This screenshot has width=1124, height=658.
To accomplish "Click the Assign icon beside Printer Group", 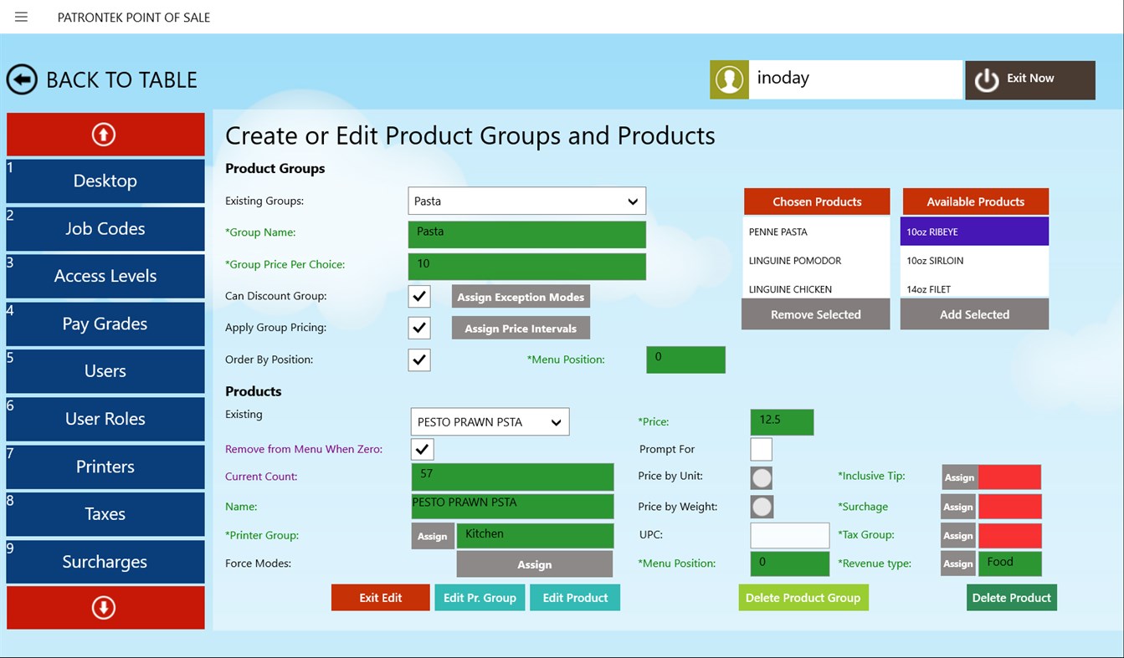I will [432, 535].
